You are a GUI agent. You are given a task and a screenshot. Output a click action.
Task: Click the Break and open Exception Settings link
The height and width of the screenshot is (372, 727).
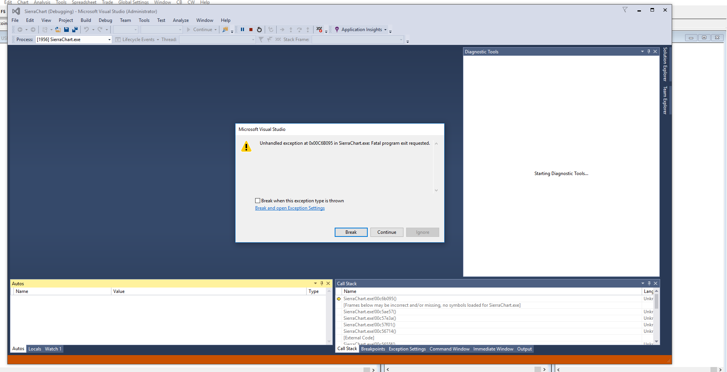pos(290,208)
